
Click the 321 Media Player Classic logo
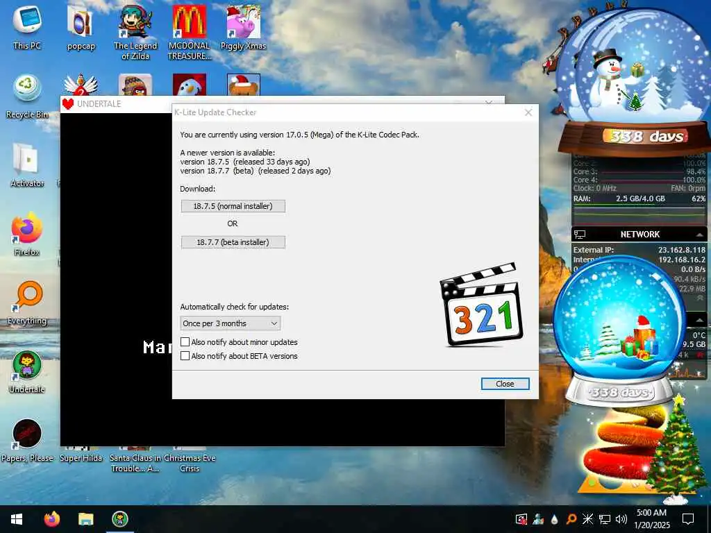point(481,305)
